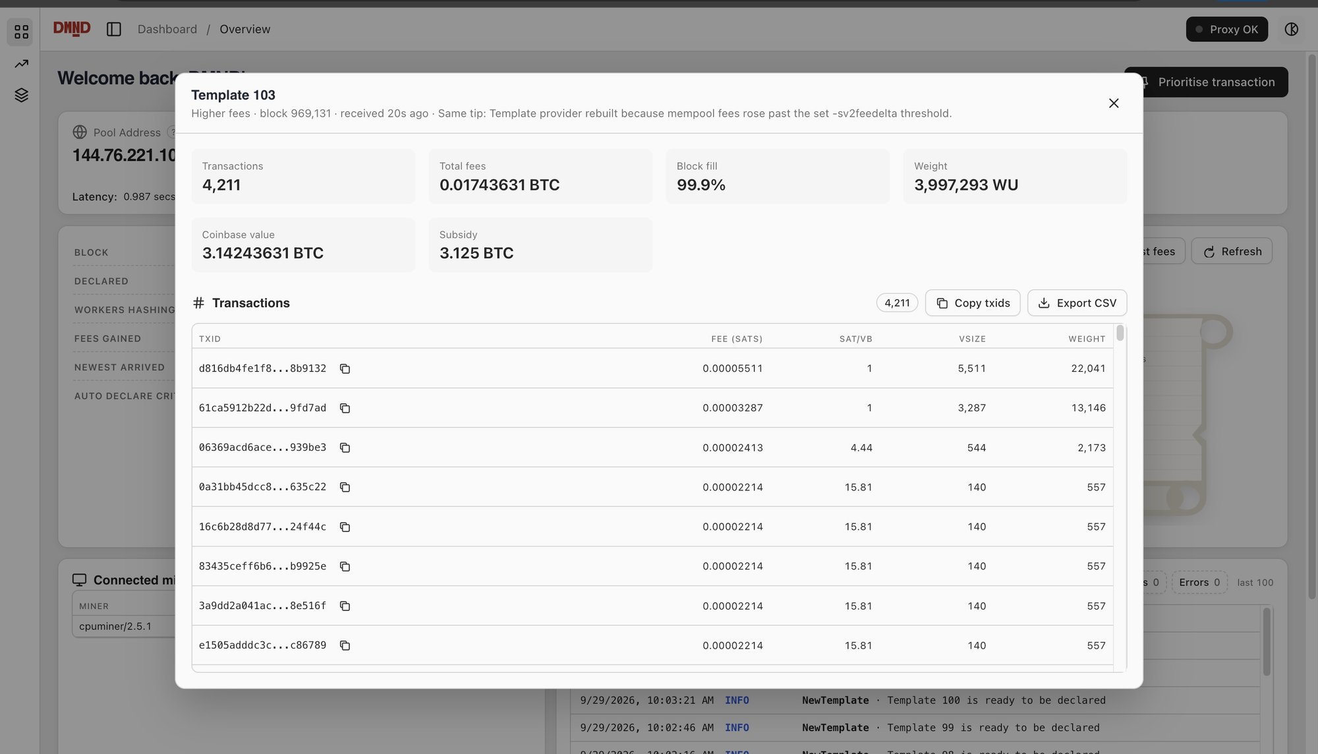Close the Template 103 dialog
This screenshot has width=1318, height=754.
(1114, 103)
